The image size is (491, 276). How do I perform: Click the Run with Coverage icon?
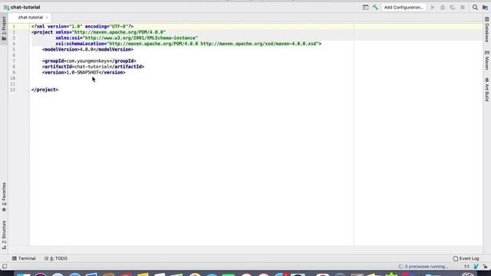(x=453, y=7)
